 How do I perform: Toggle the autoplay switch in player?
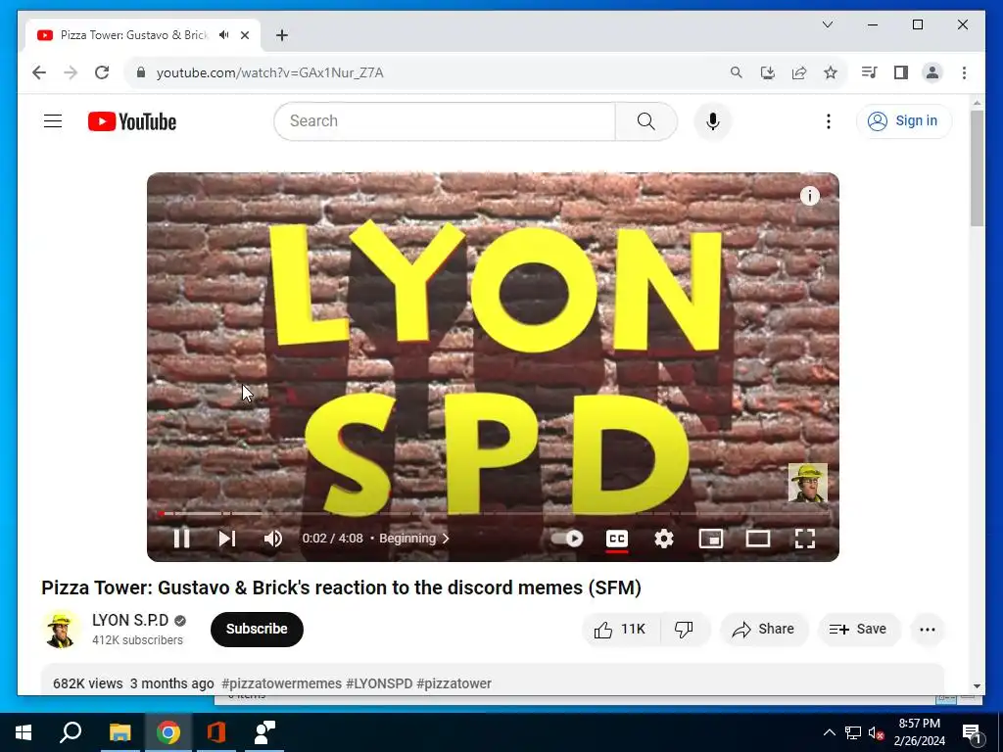coord(567,539)
